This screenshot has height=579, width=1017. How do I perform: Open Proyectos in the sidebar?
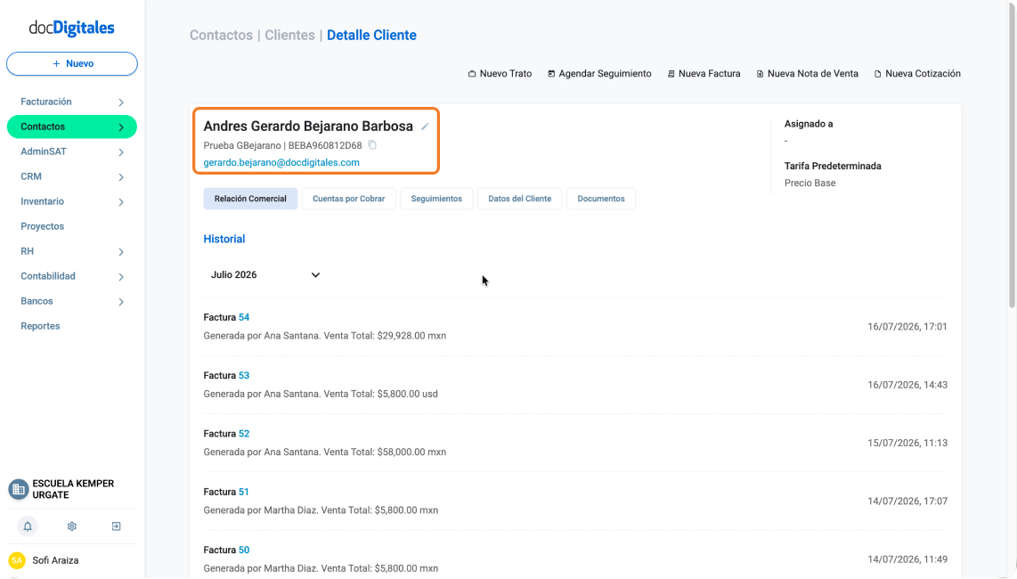(x=42, y=226)
